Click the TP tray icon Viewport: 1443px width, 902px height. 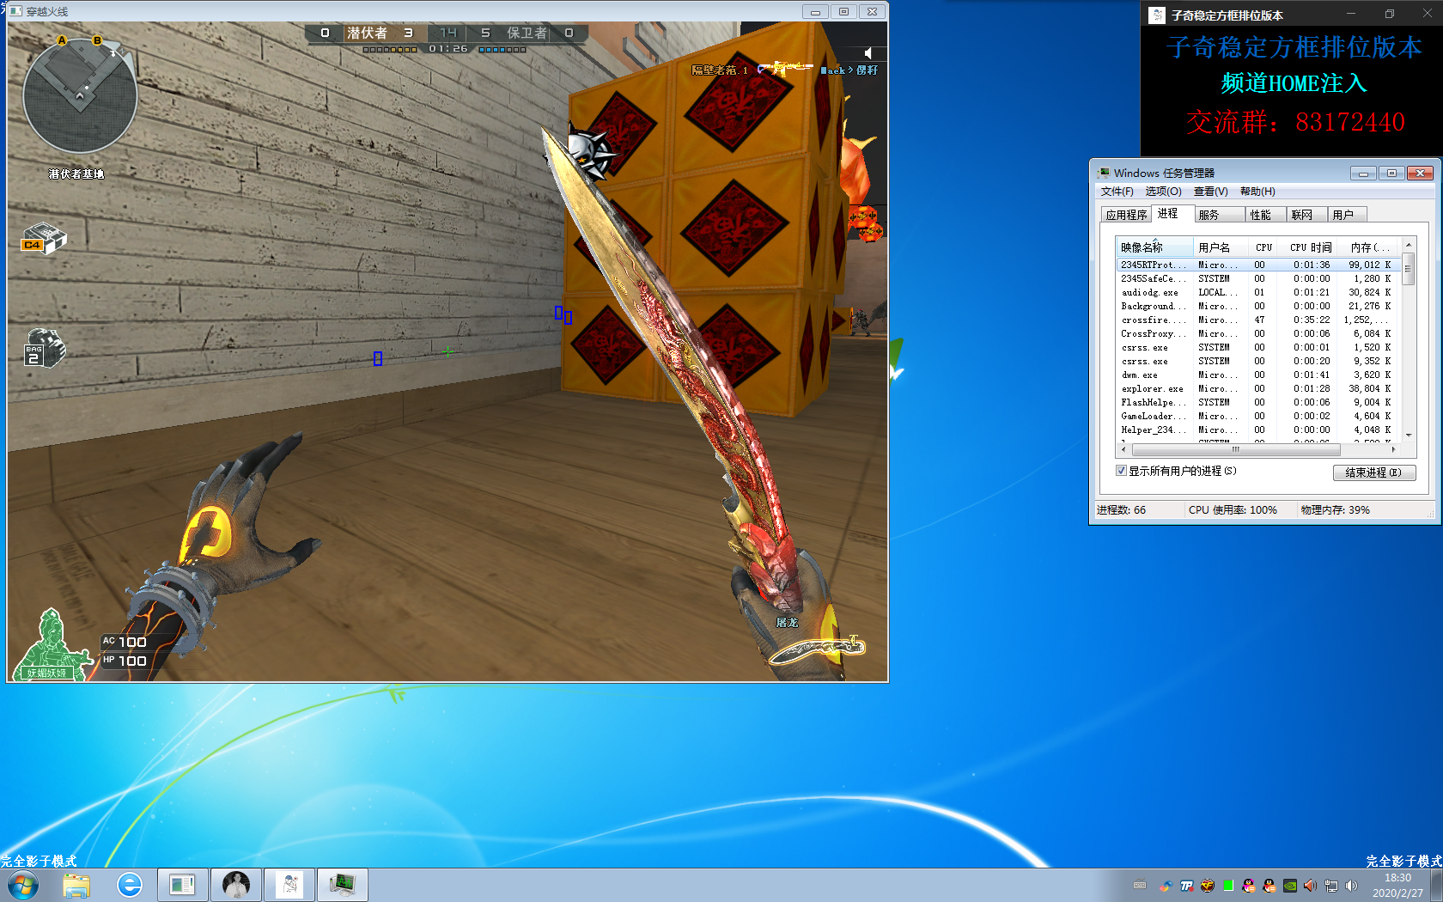(1187, 886)
